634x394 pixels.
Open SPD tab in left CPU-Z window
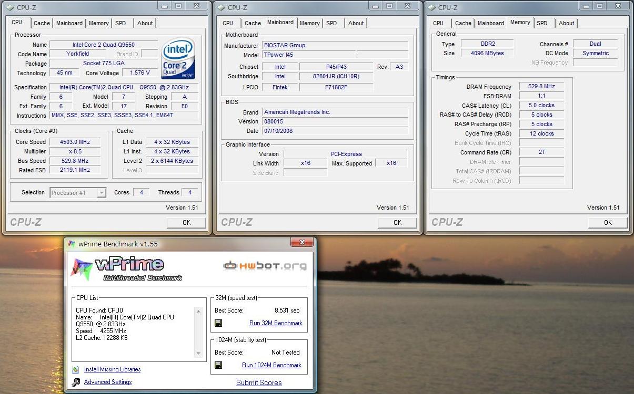[x=120, y=23]
